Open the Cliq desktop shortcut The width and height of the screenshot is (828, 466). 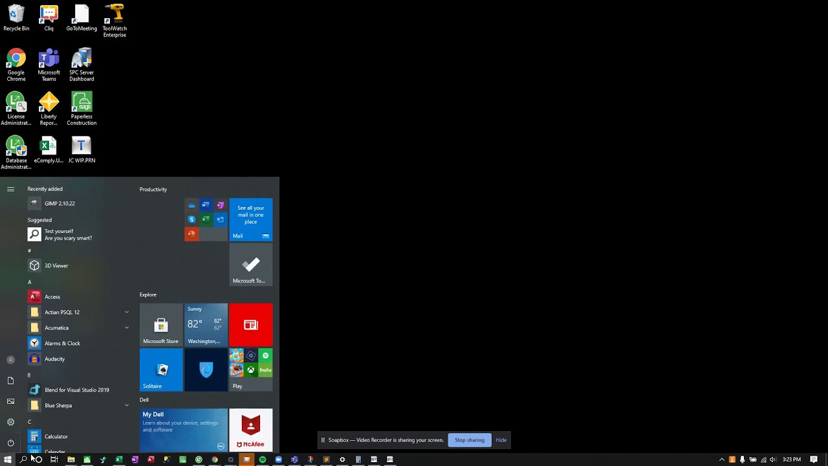(49, 18)
